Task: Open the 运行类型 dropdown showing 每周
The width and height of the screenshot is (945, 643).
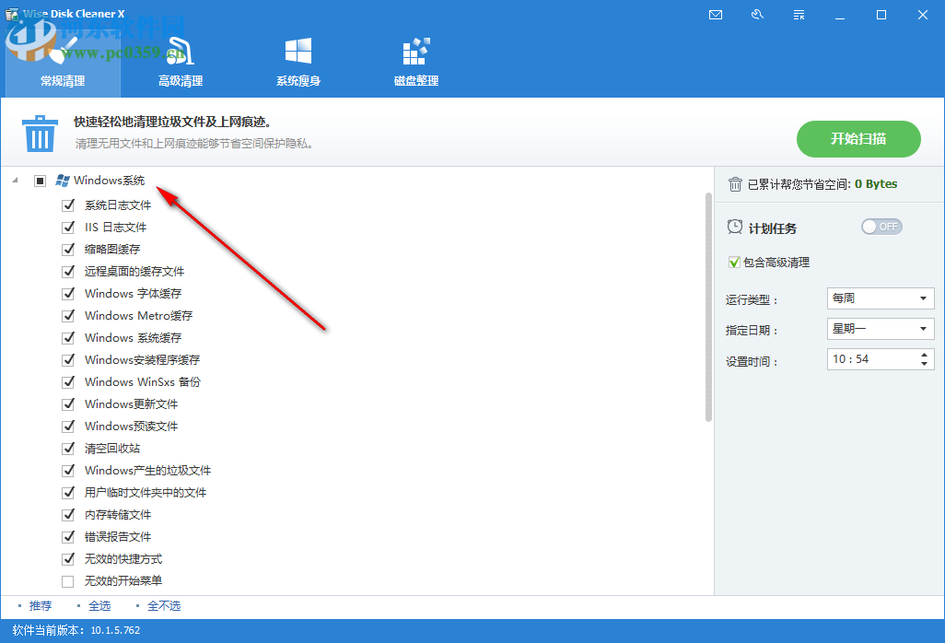Action: click(881, 298)
